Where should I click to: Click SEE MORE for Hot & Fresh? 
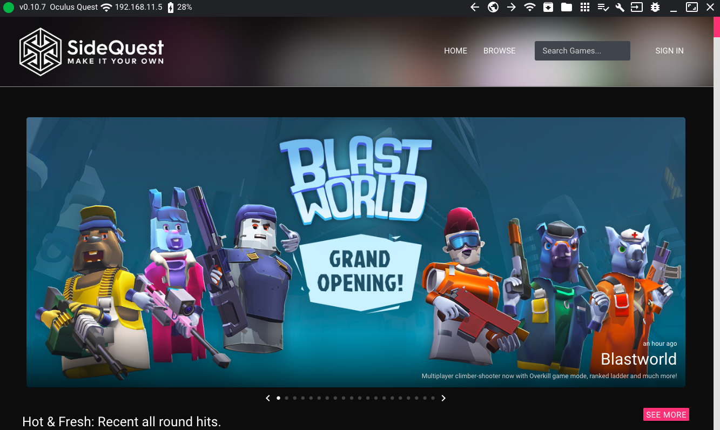[x=666, y=414]
